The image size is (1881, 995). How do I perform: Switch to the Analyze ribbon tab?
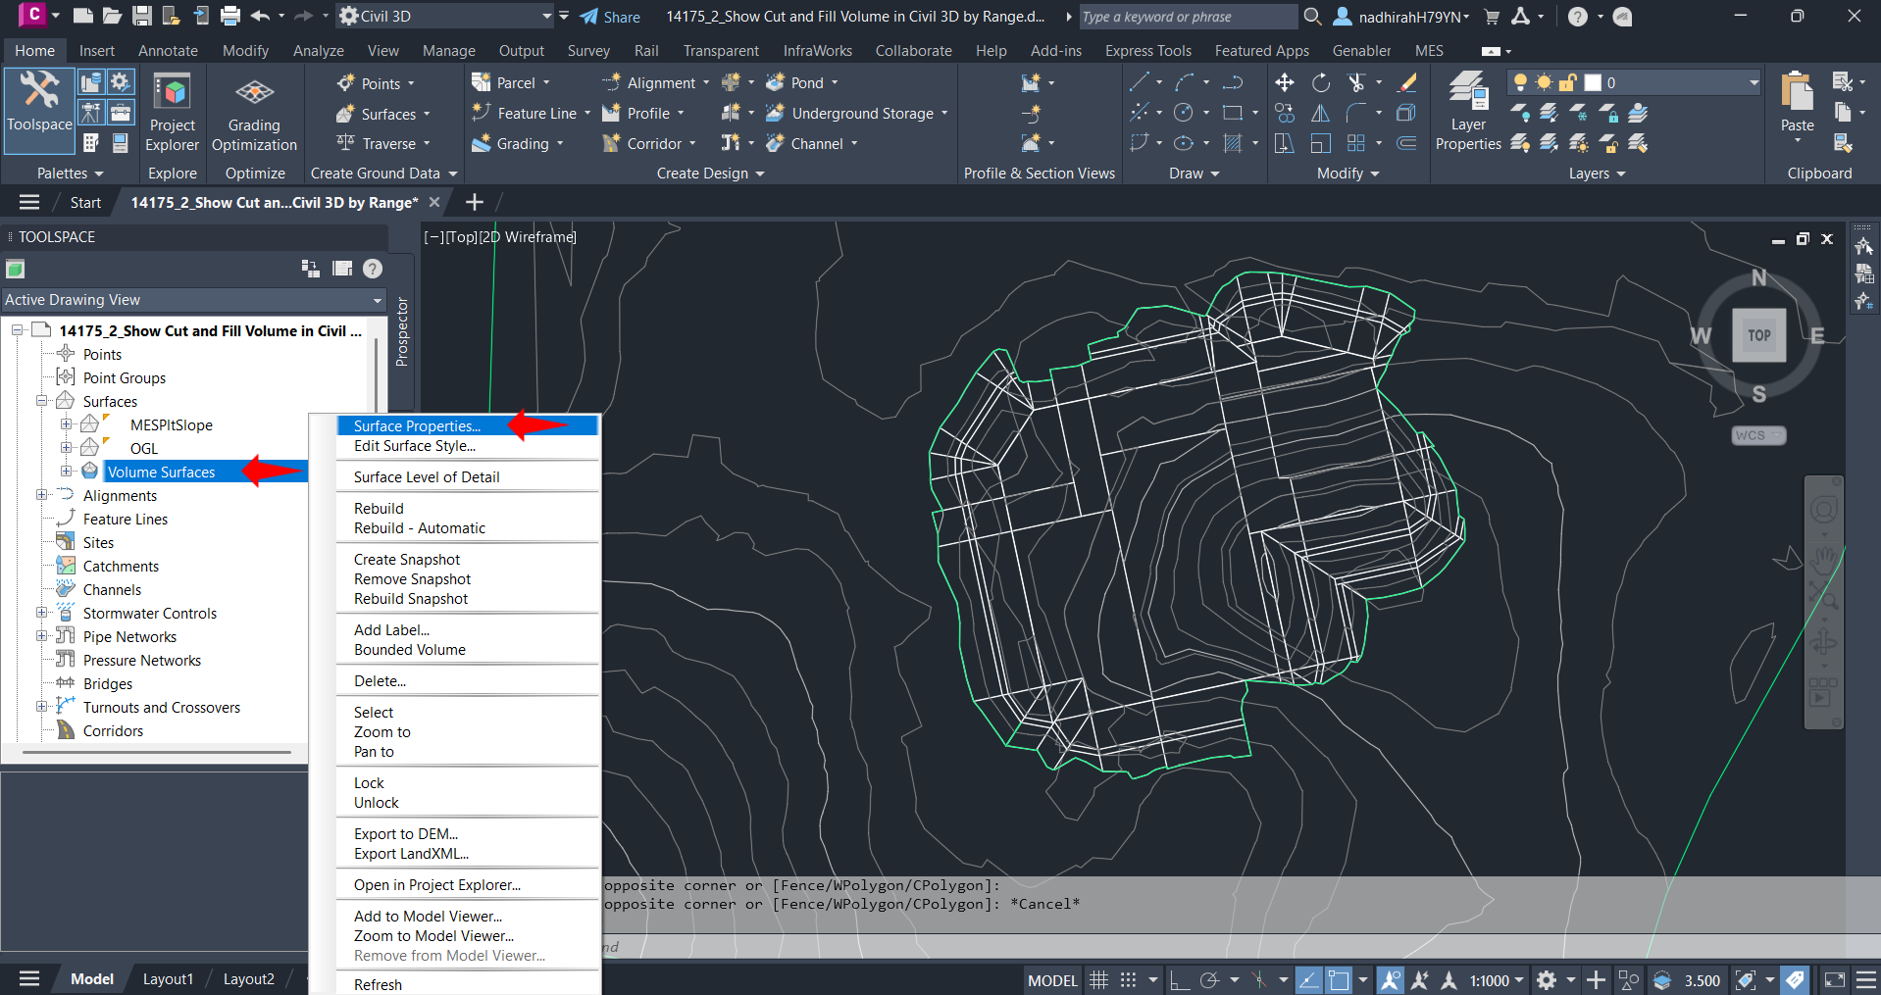(x=318, y=51)
